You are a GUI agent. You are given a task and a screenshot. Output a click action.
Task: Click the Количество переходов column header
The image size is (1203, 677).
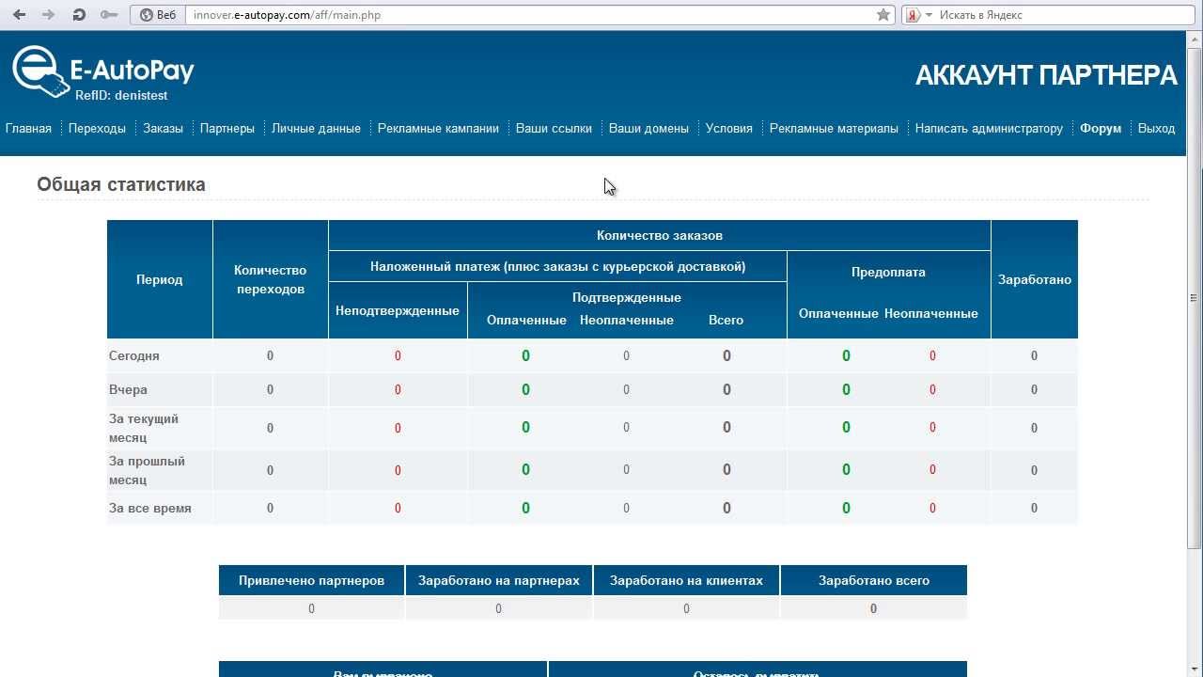click(x=271, y=279)
